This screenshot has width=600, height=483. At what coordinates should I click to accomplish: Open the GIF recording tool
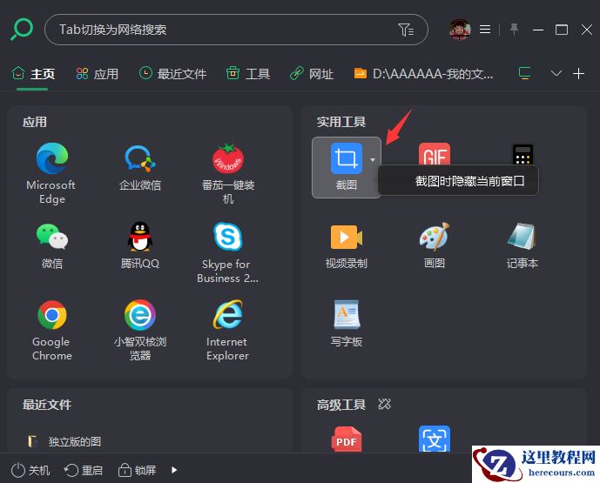tap(435, 155)
